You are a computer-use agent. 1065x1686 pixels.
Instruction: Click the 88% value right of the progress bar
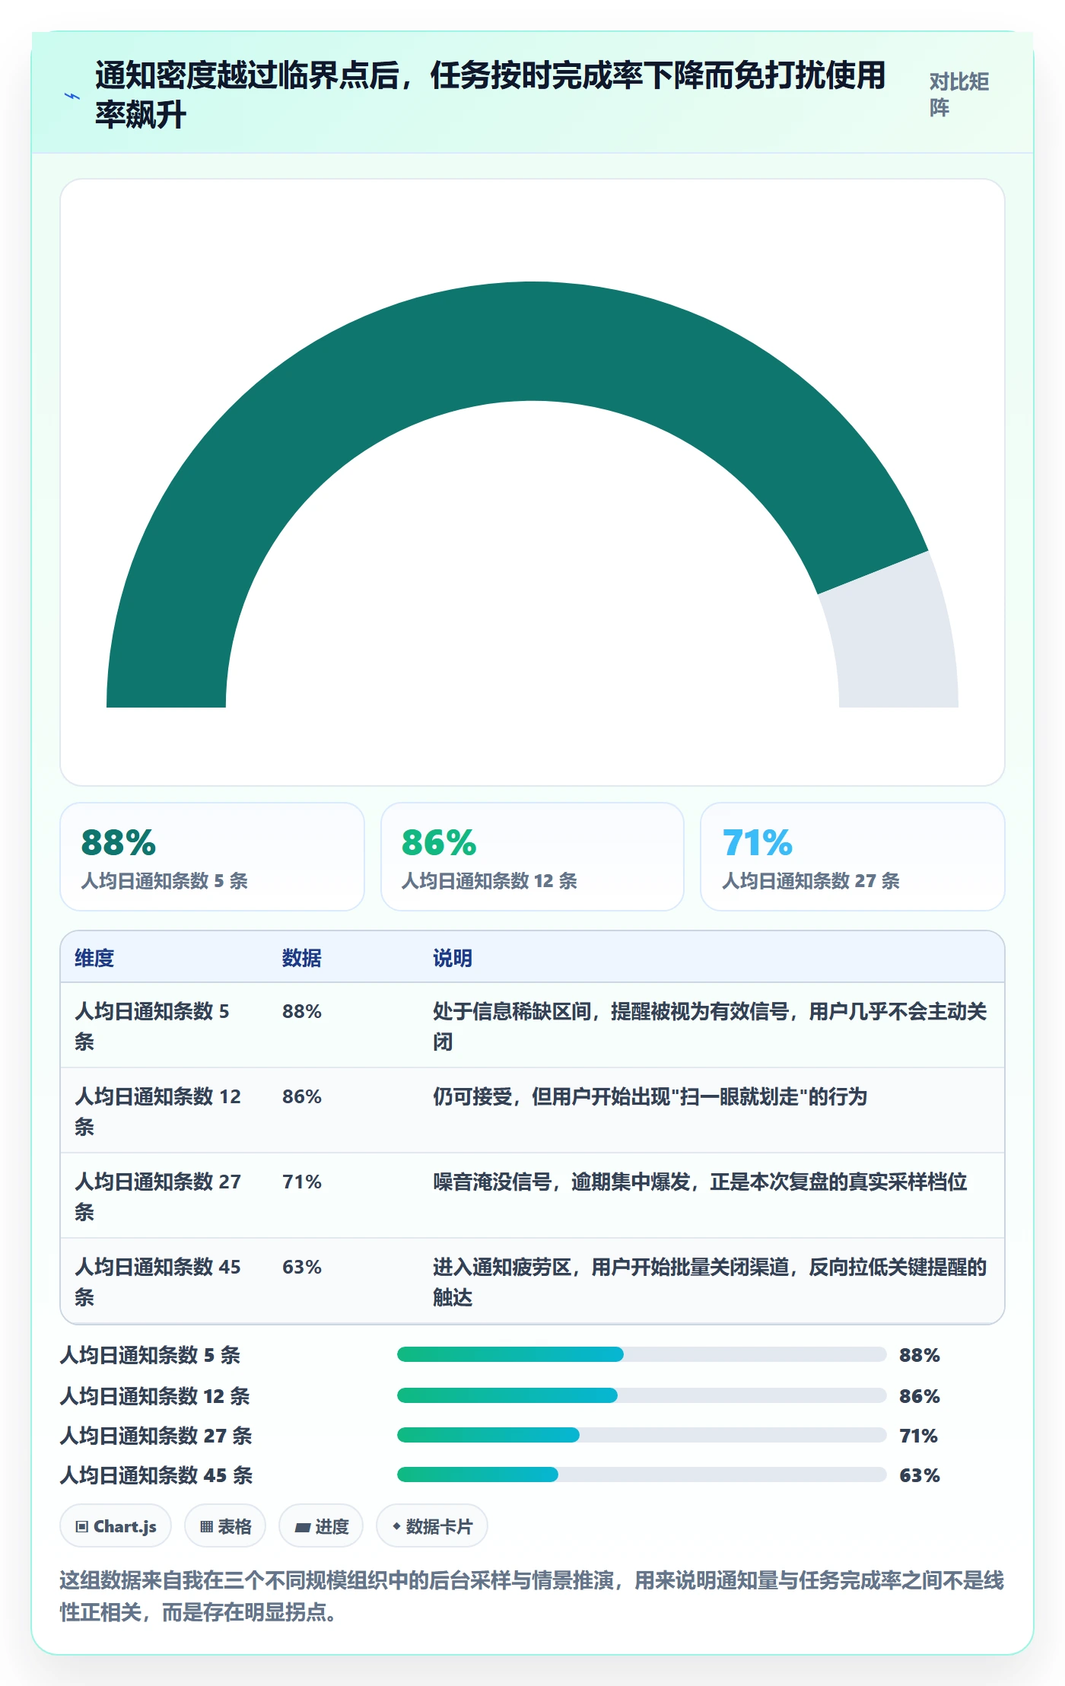920,1355
